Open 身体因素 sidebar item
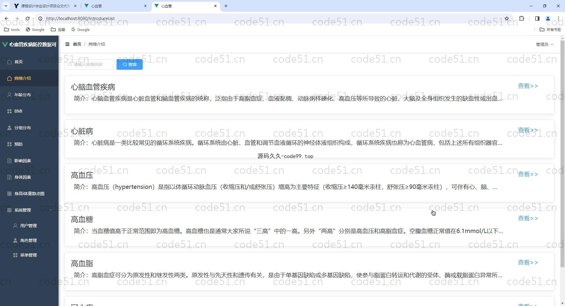 pyautogui.click(x=29, y=177)
